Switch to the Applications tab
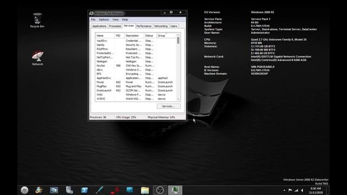Screen dimensions: 347x195 [99, 26]
